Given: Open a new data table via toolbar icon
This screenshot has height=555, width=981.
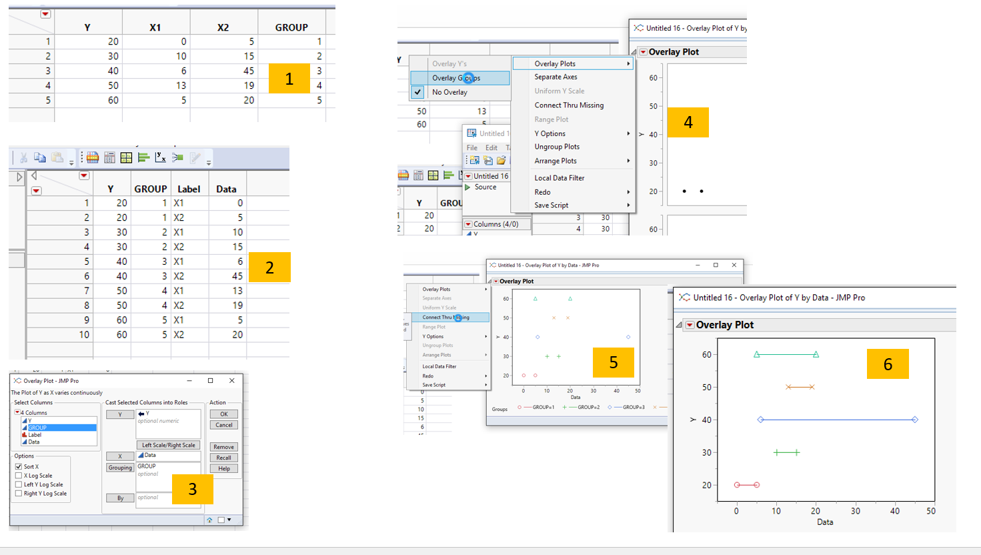Looking at the screenshot, I should (x=92, y=159).
